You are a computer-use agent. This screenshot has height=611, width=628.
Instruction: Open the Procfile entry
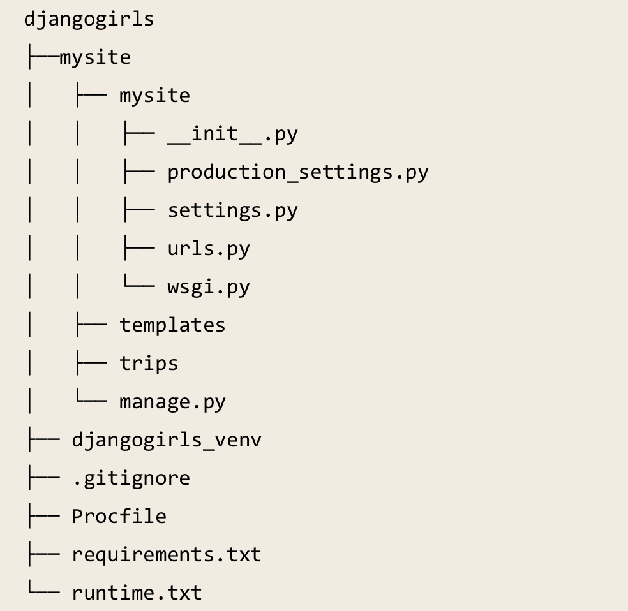click(119, 517)
